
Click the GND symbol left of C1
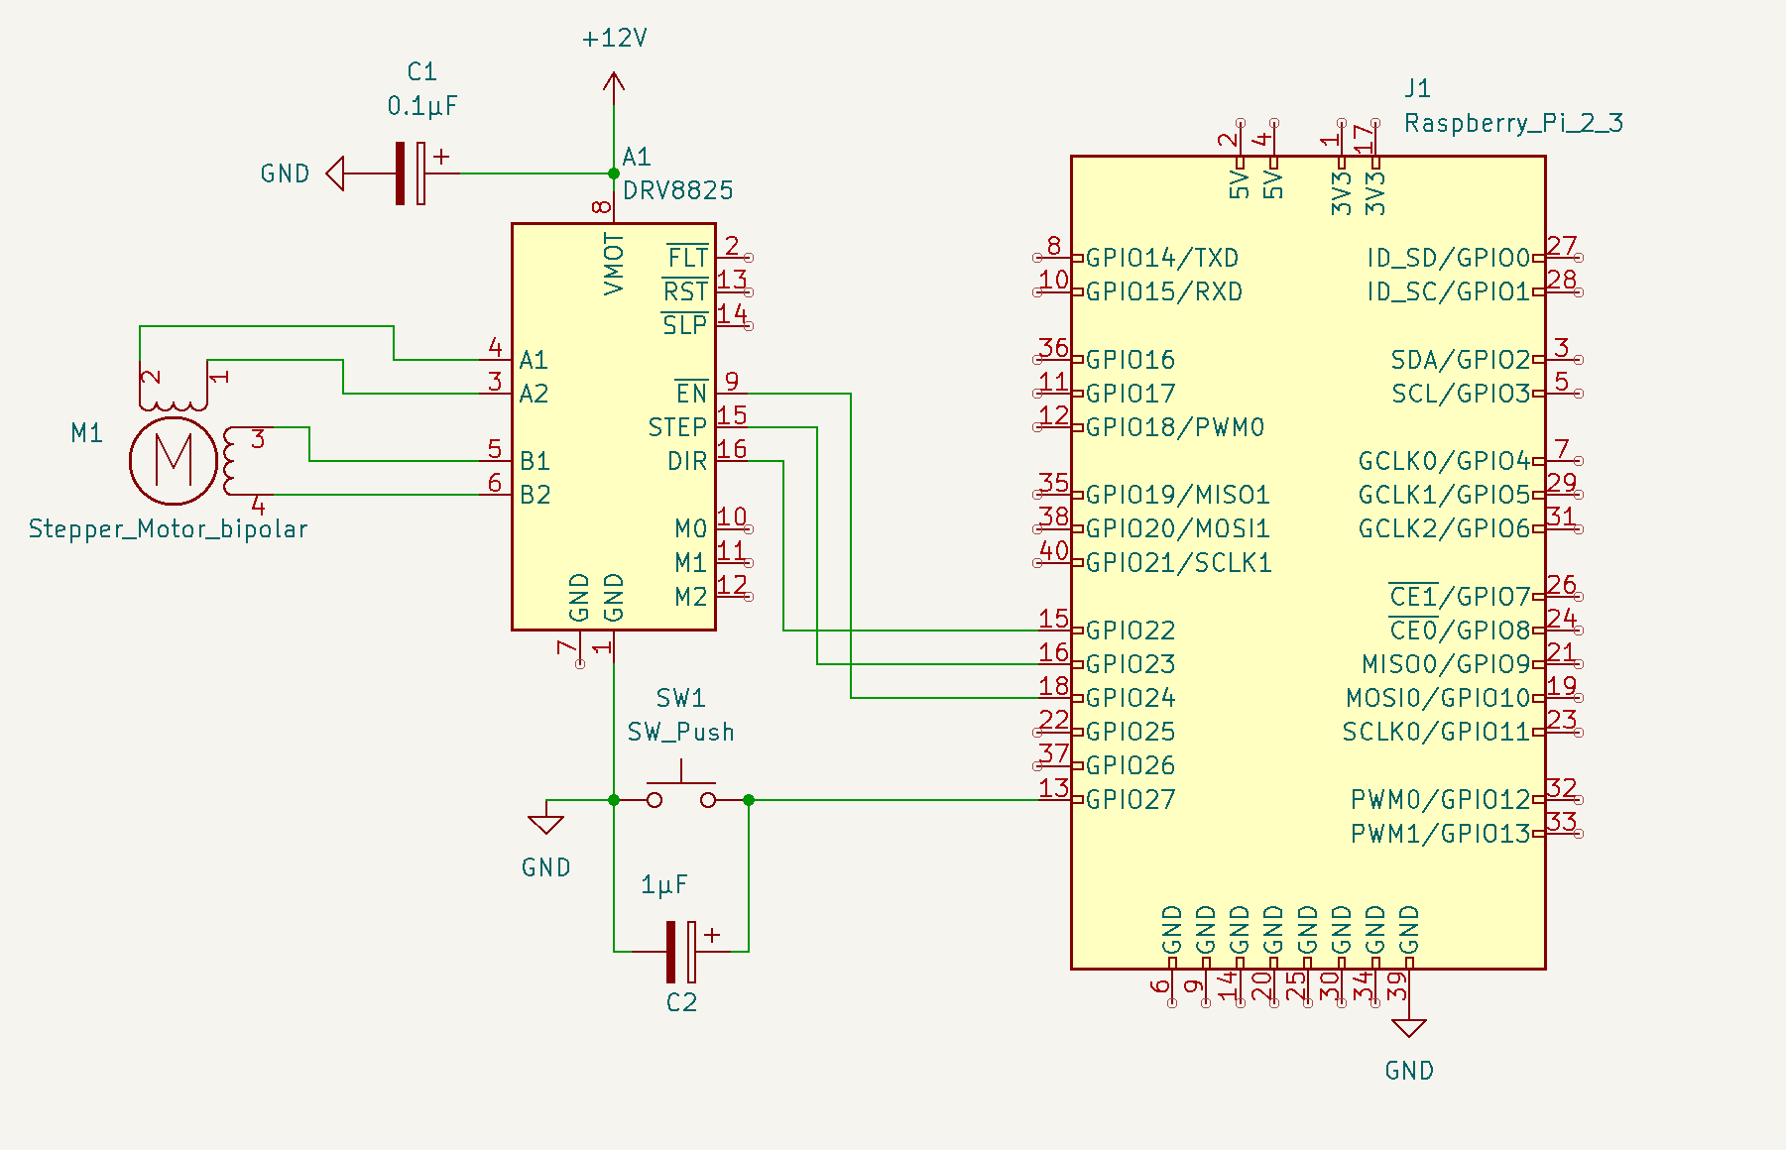335,173
